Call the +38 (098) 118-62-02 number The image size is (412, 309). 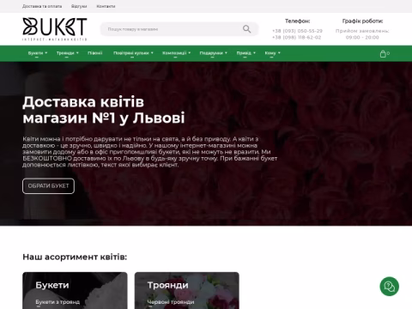(297, 38)
